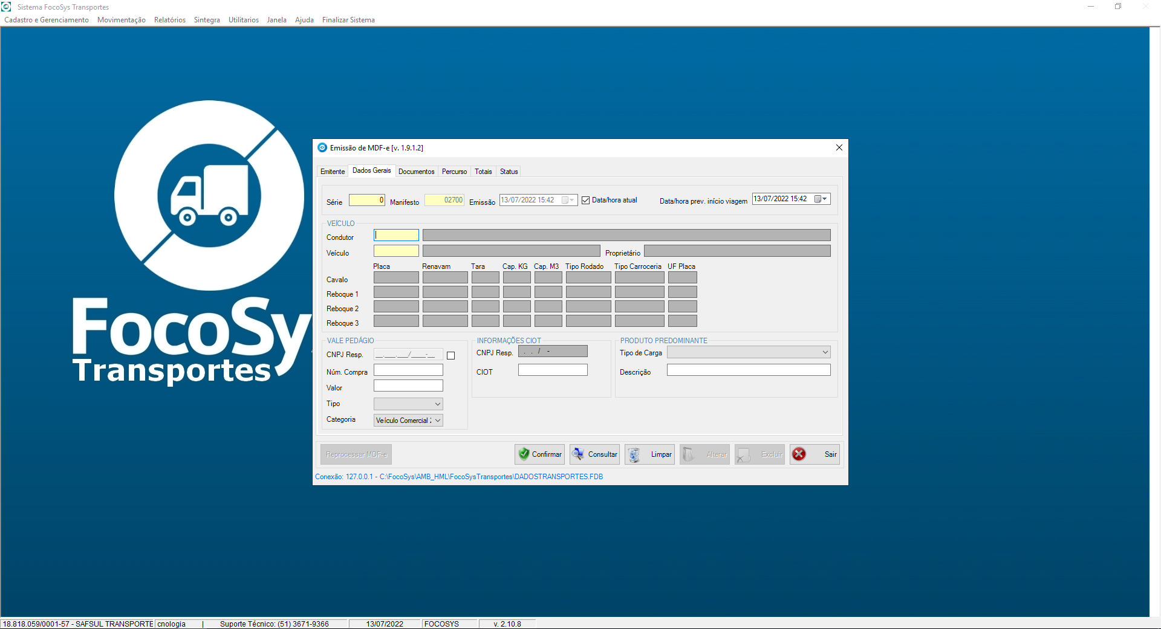The width and height of the screenshot is (1161, 629).
Task: Click the Cavalo Placa field
Action: tap(396, 277)
